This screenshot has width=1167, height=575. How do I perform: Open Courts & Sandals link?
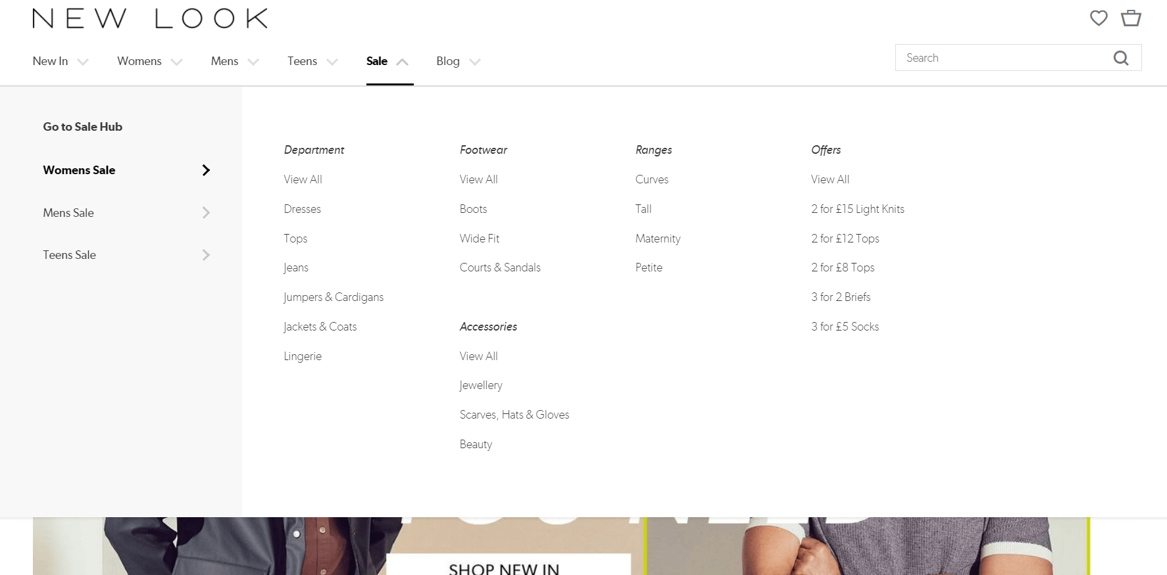(x=500, y=267)
